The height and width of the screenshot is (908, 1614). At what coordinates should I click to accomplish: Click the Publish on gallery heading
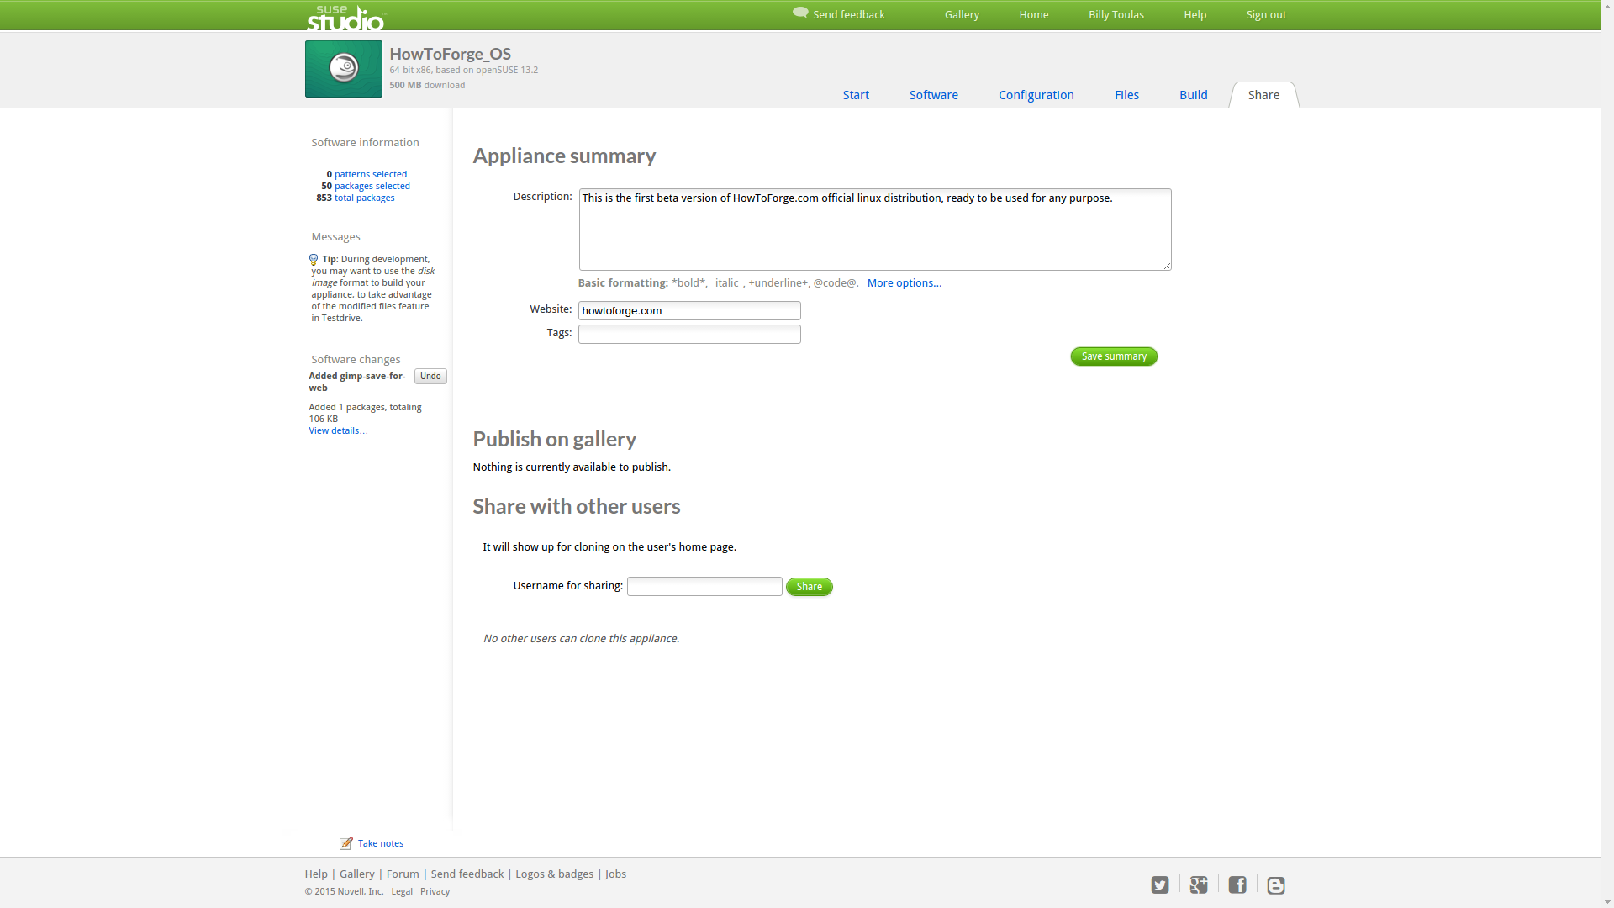tap(554, 439)
